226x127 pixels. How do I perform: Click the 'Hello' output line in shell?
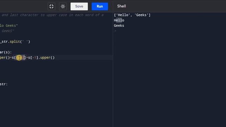[119, 20]
